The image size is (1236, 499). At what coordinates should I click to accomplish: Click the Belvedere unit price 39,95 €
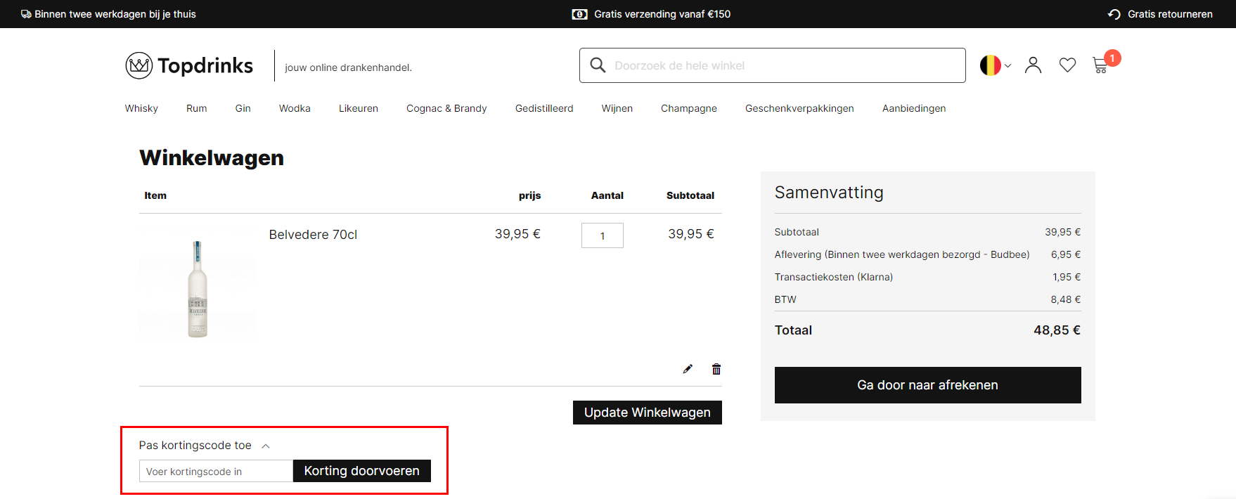[517, 234]
